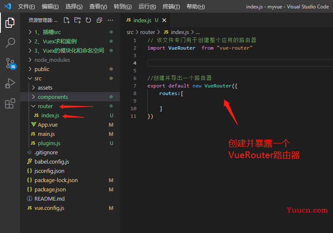Open the 选择(S) menu

coord(74,7)
